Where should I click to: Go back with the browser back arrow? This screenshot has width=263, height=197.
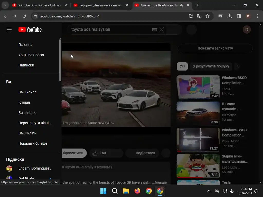6,16
